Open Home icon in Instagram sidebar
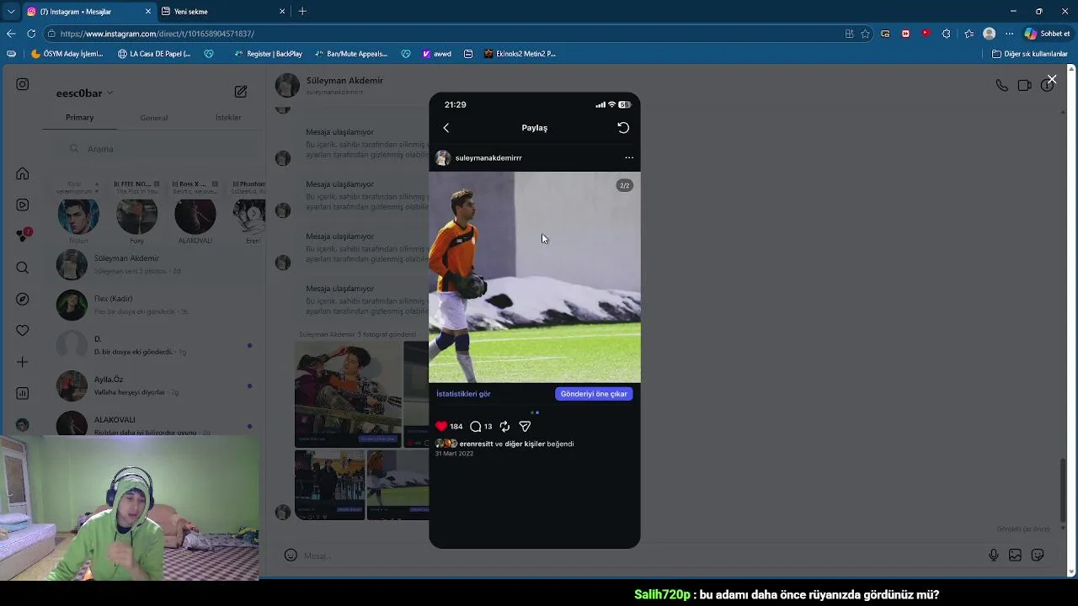The height and width of the screenshot is (606, 1078). click(23, 173)
